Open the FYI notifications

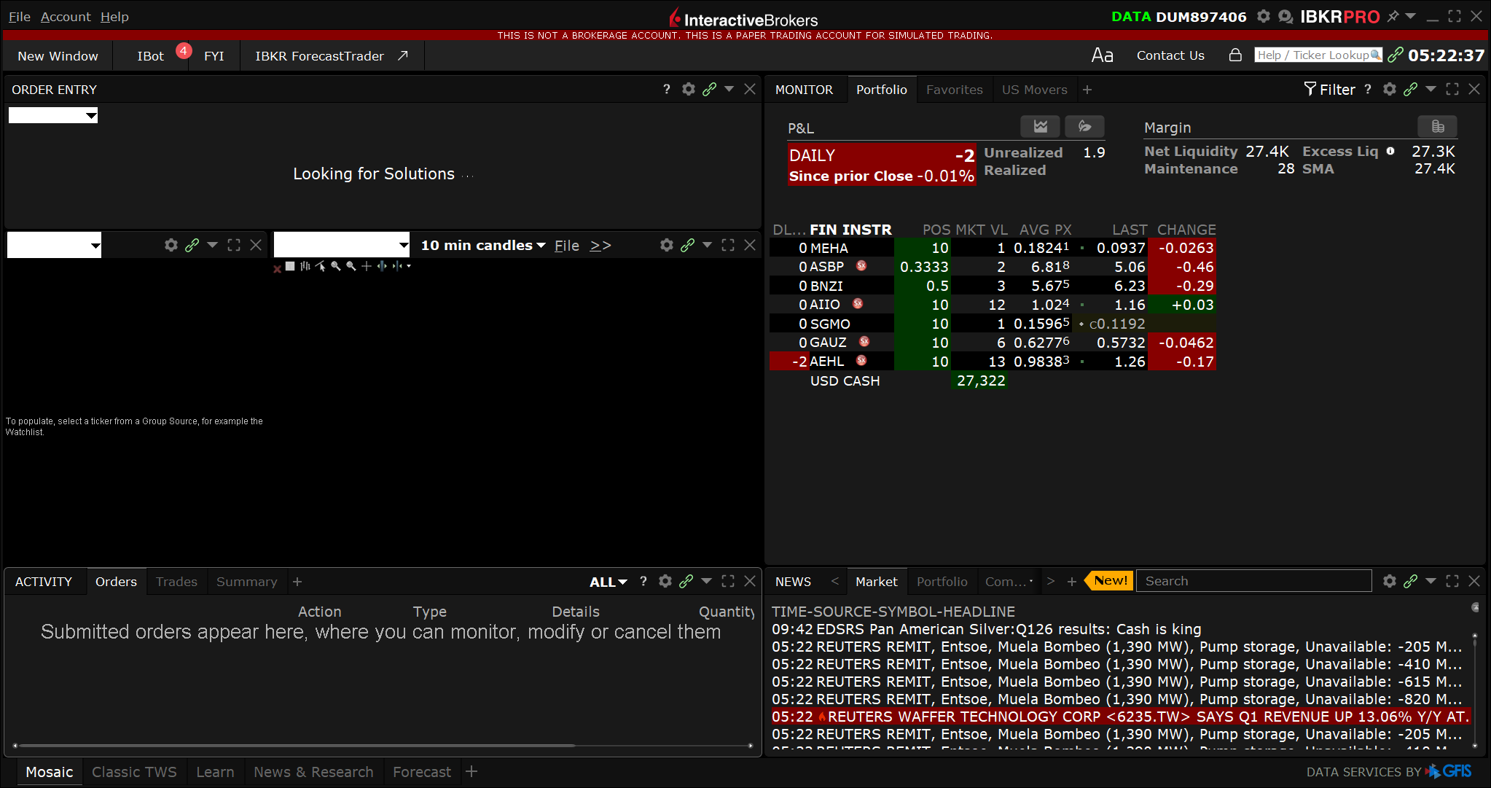[214, 56]
